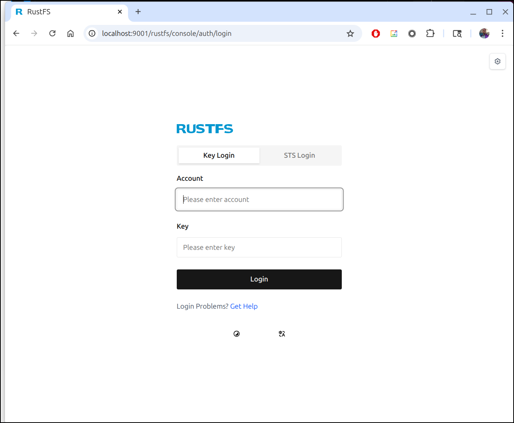Reload the page
Image resolution: width=514 pixels, height=423 pixels.
[52, 34]
